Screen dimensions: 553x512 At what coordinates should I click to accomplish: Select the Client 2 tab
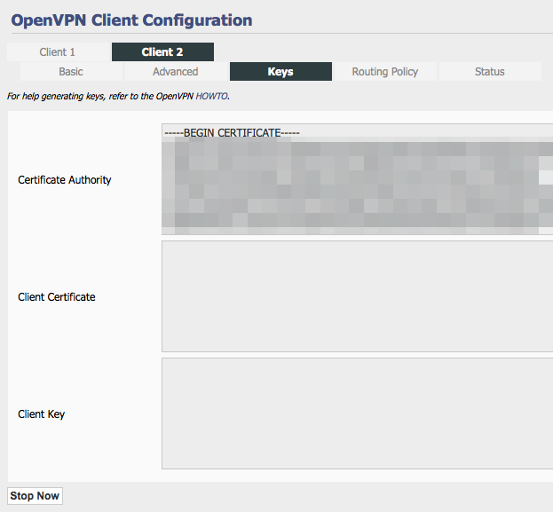point(162,51)
